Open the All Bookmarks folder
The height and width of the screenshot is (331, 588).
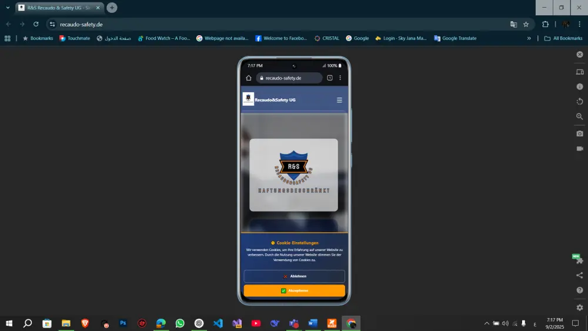coord(563,38)
